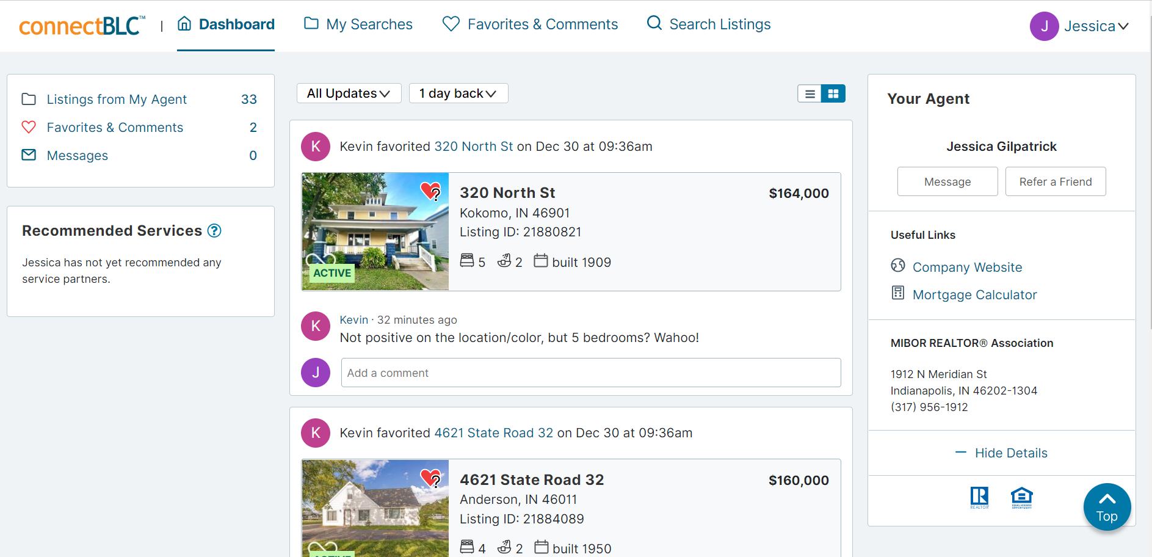Click the connectBLC logo
This screenshot has height=557, width=1152.
tap(82, 26)
